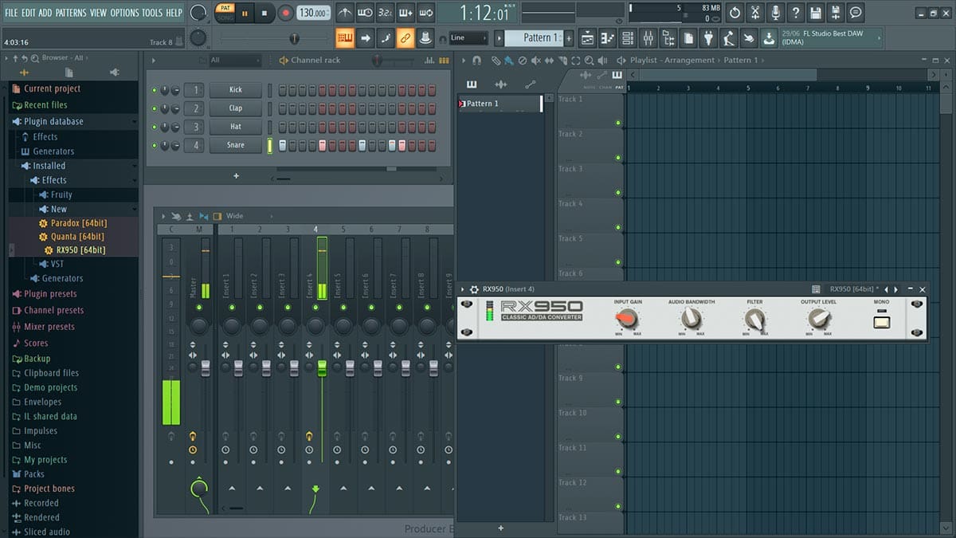Click the Hat channel button
This screenshot has height=538, width=956.
236,127
